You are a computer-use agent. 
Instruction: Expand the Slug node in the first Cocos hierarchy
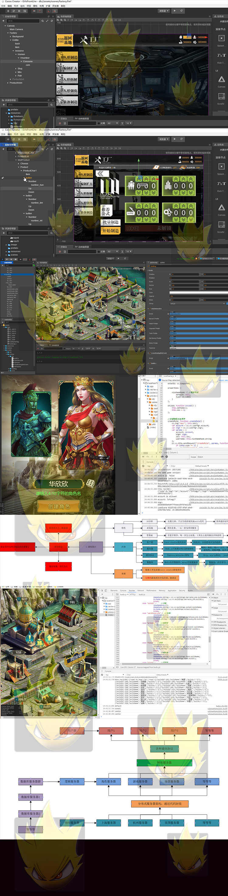tap(16, 68)
